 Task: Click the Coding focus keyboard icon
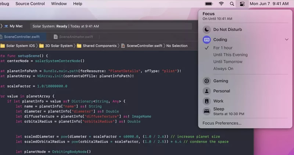click(207, 40)
